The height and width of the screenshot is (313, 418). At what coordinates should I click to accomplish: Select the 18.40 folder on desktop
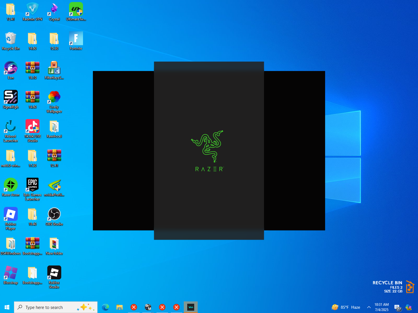point(33,217)
